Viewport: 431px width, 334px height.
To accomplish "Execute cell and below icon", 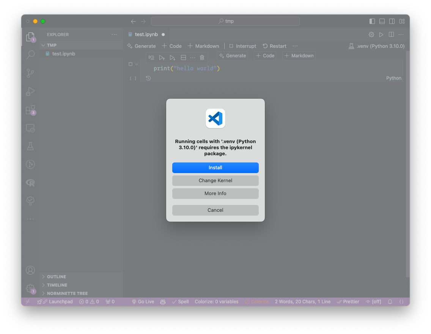I will tap(172, 57).
